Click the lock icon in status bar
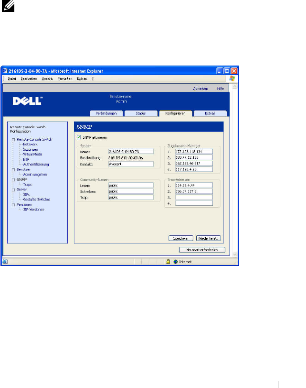 168,262
